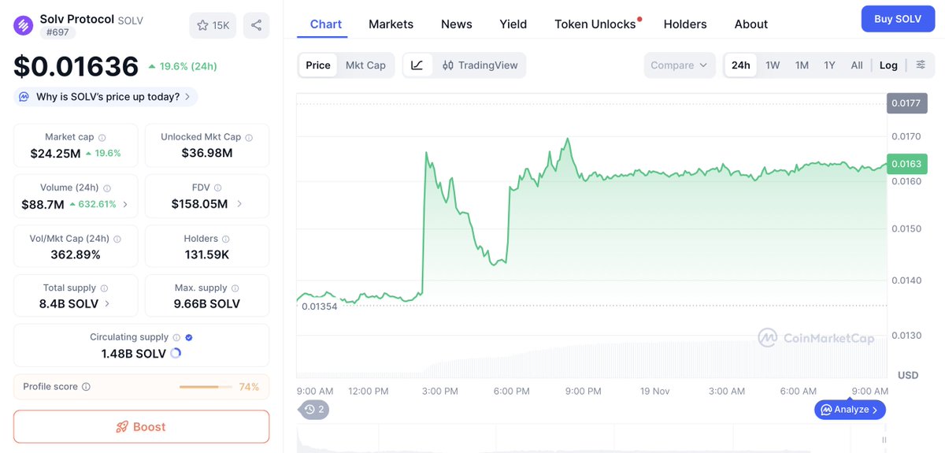Click the 362.89% Vol/Mkt Cap value
The width and height of the screenshot is (945, 453).
76,254
